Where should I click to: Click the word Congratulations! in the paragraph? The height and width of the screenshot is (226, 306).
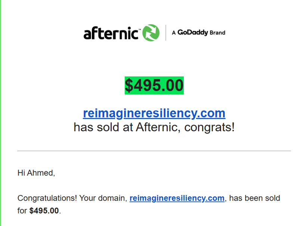click(47, 198)
